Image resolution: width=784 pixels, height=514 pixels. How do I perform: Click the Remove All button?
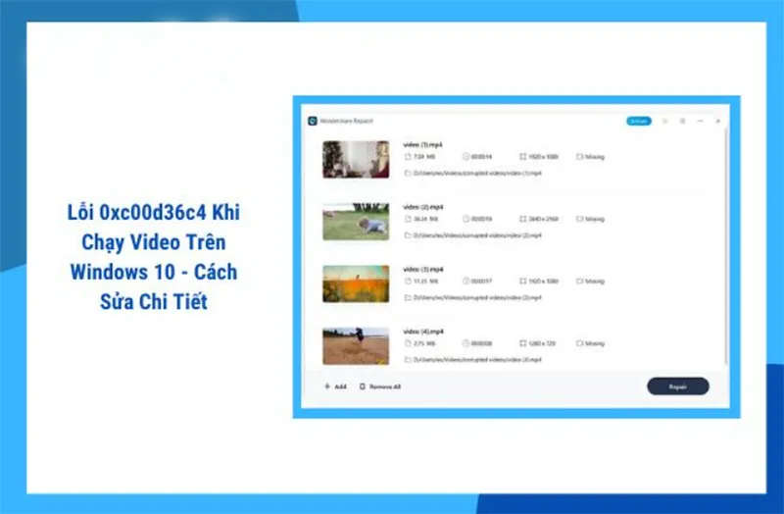point(380,386)
